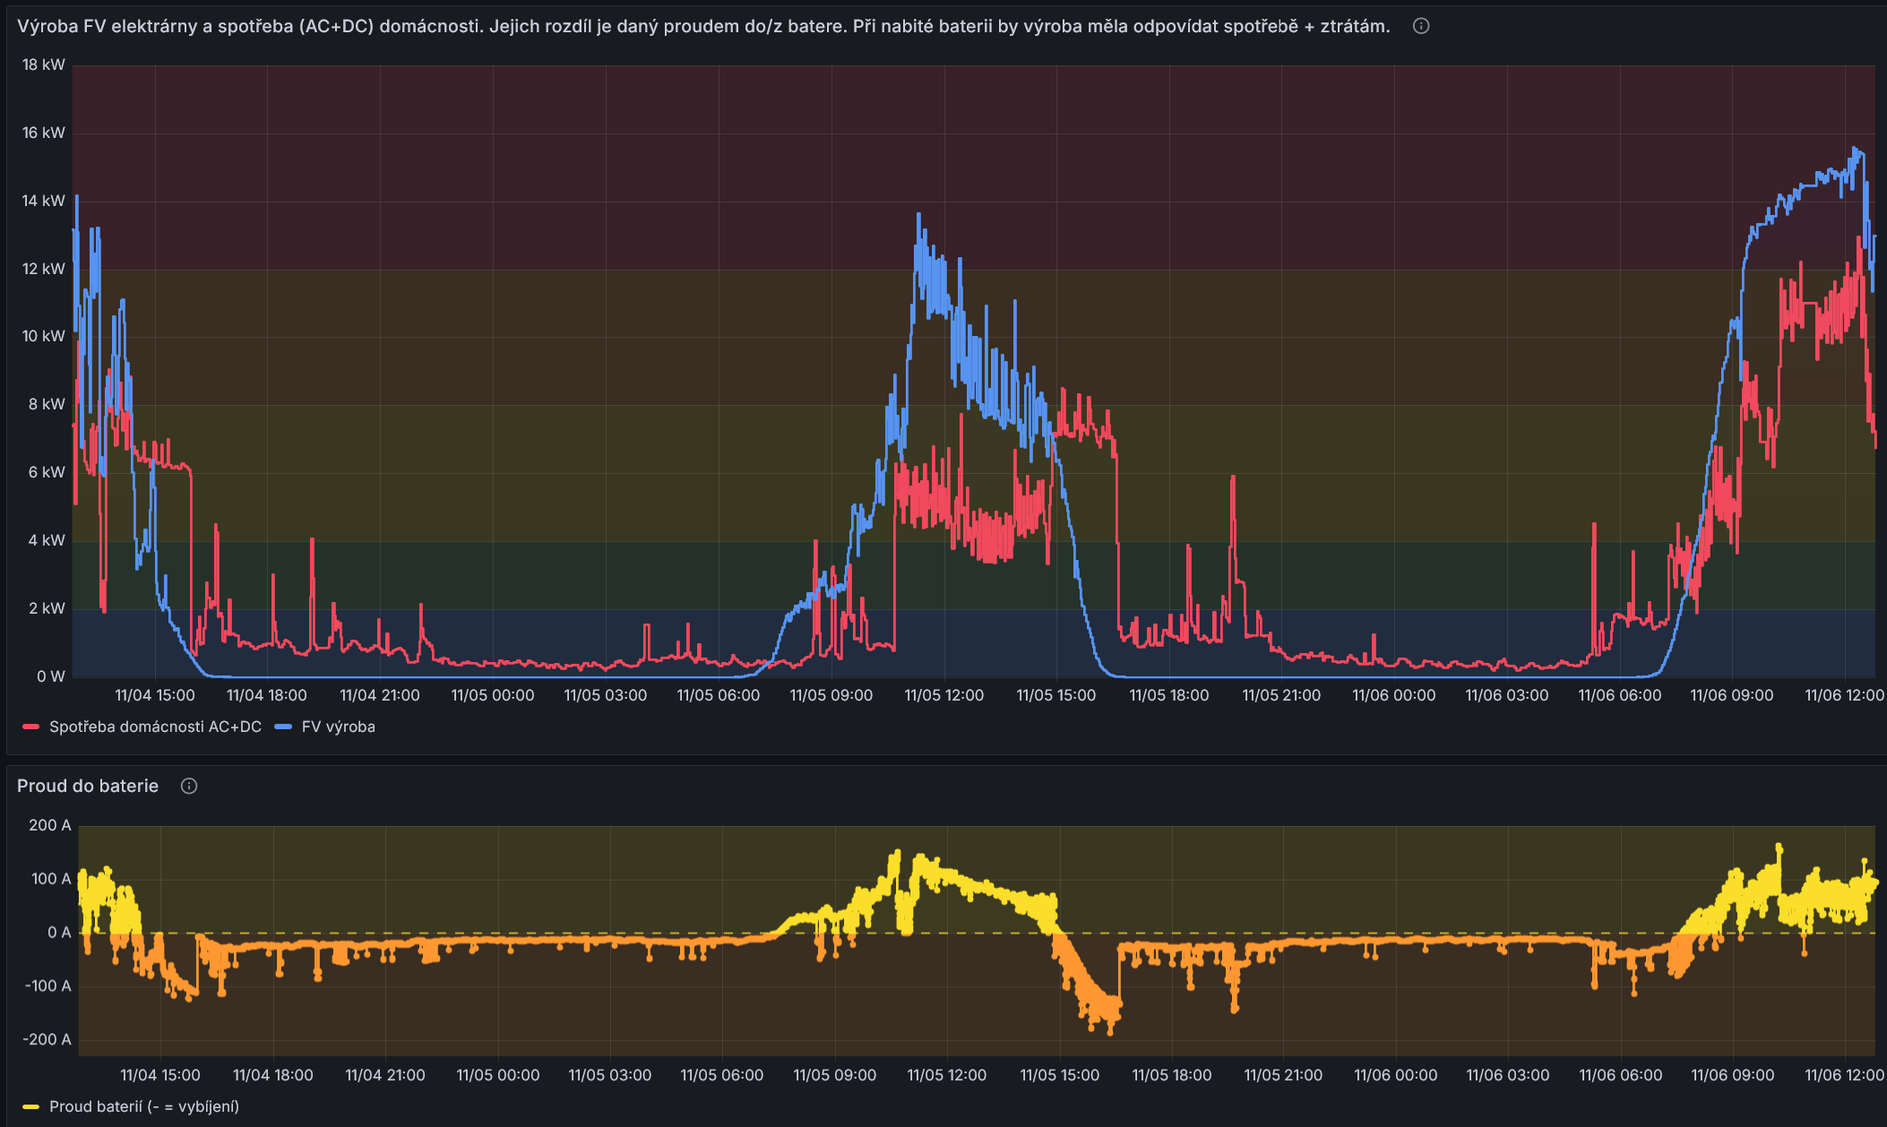The height and width of the screenshot is (1127, 1887).
Task: Toggle Proud baterií series in bottom legend
Action: point(143,1106)
